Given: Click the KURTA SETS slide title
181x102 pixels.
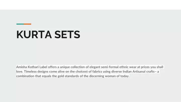Looking at the screenshot, I should pyautogui.click(x=48, y=34).
